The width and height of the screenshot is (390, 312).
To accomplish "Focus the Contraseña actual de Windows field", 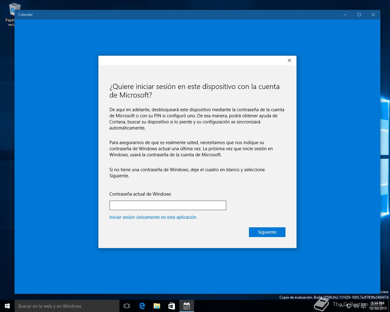I will (168, 205).
